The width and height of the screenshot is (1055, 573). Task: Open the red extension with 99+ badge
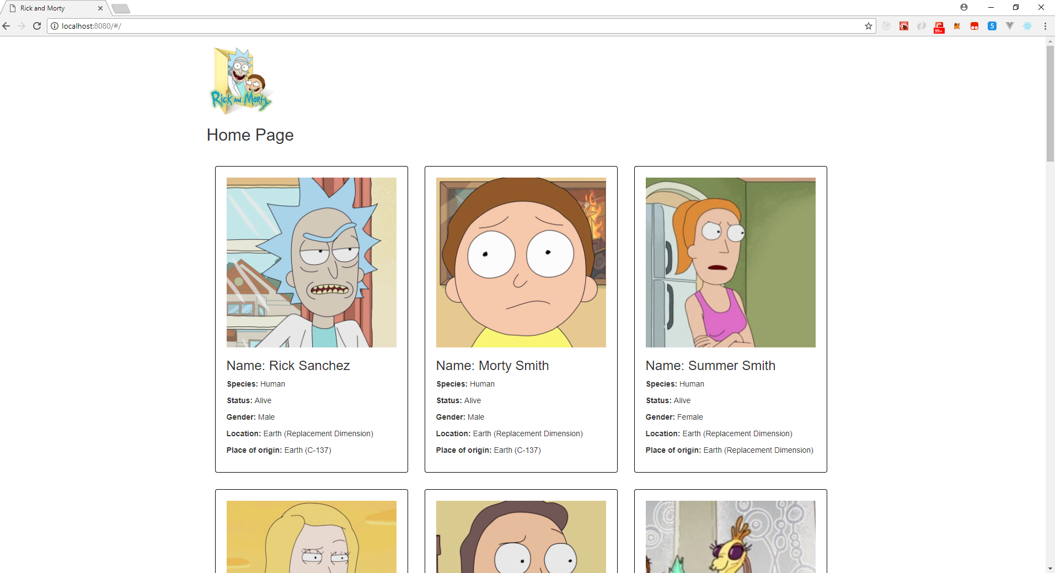coord(939,27)
